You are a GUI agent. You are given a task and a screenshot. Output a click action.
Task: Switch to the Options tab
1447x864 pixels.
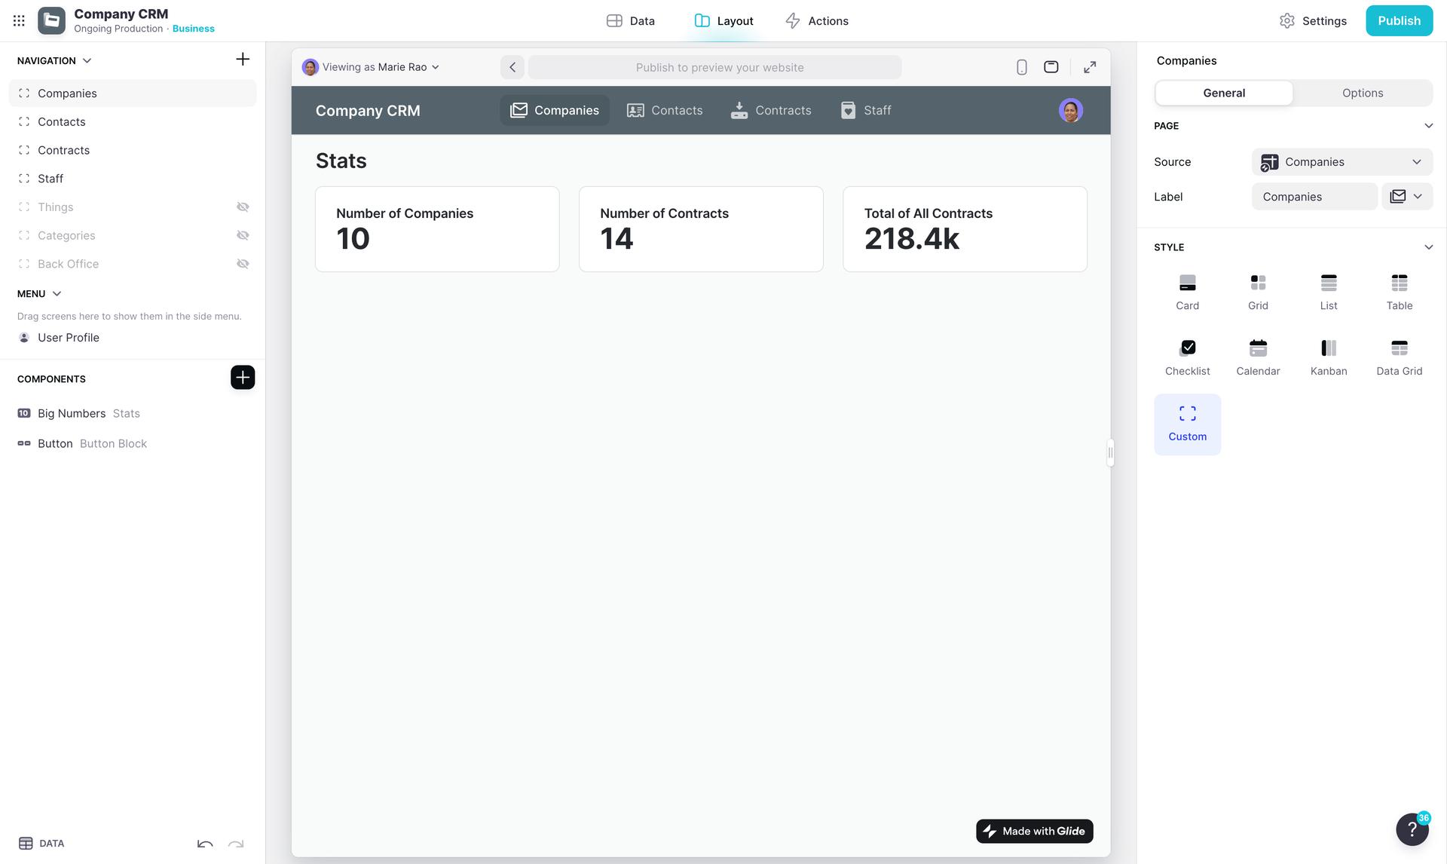coord(1362,93)
